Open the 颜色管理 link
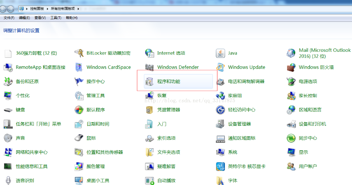Screen dimensions: 352x185 96,167
